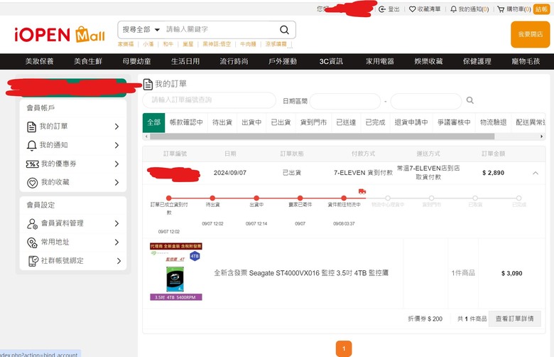Click the person icon beside 會員資料管理
The width and height of the screenshot is (554, 357).
click(x=33, y=223)
